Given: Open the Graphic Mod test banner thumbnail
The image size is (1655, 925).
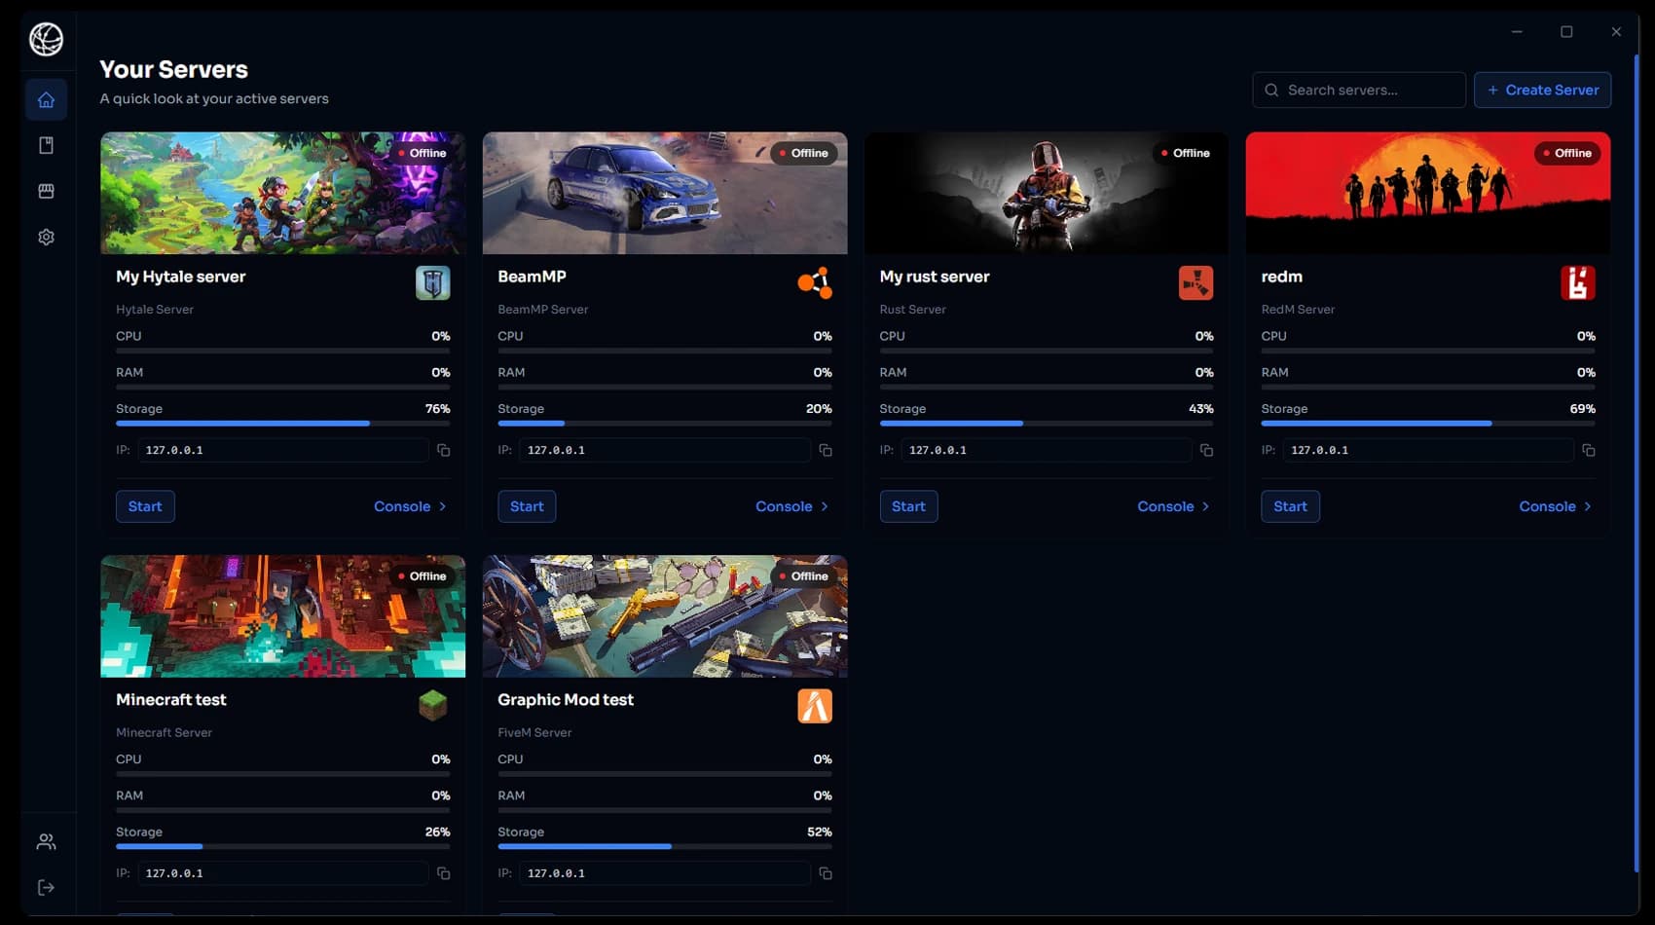Looking at the screenshot, I should pos(665,616).
